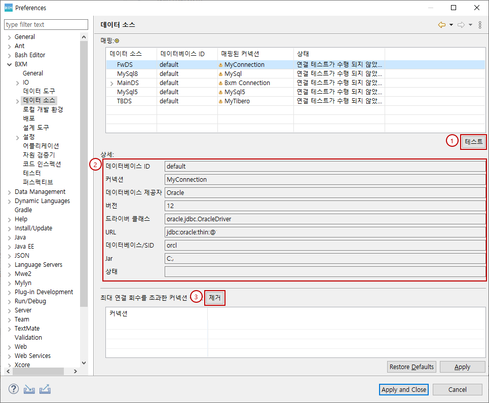Select 로컬 개발 환경 in preferences tree
The width and height of the screenshot is (489, 403).
coord(43,109)
